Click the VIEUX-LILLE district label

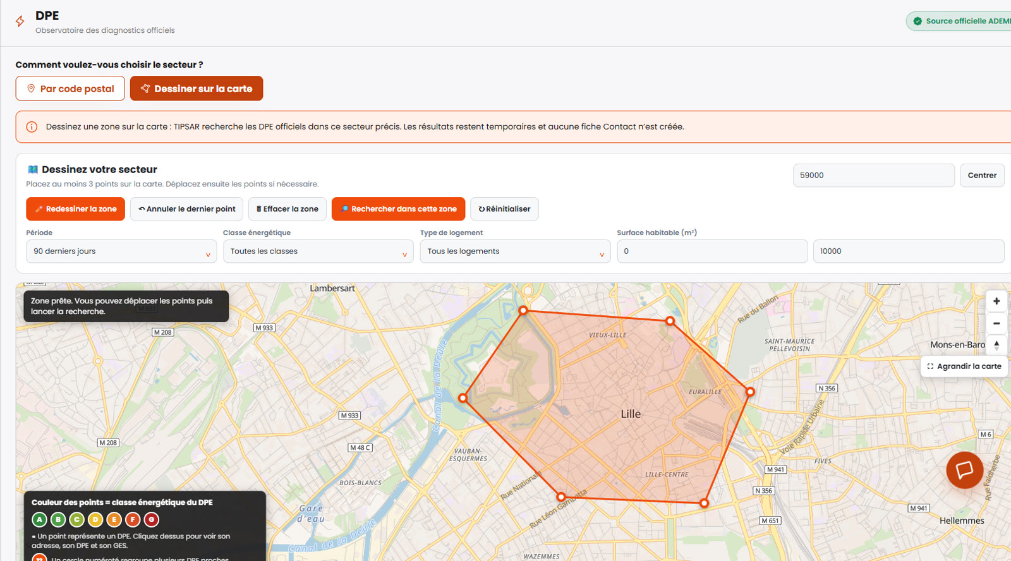(608, 335)
